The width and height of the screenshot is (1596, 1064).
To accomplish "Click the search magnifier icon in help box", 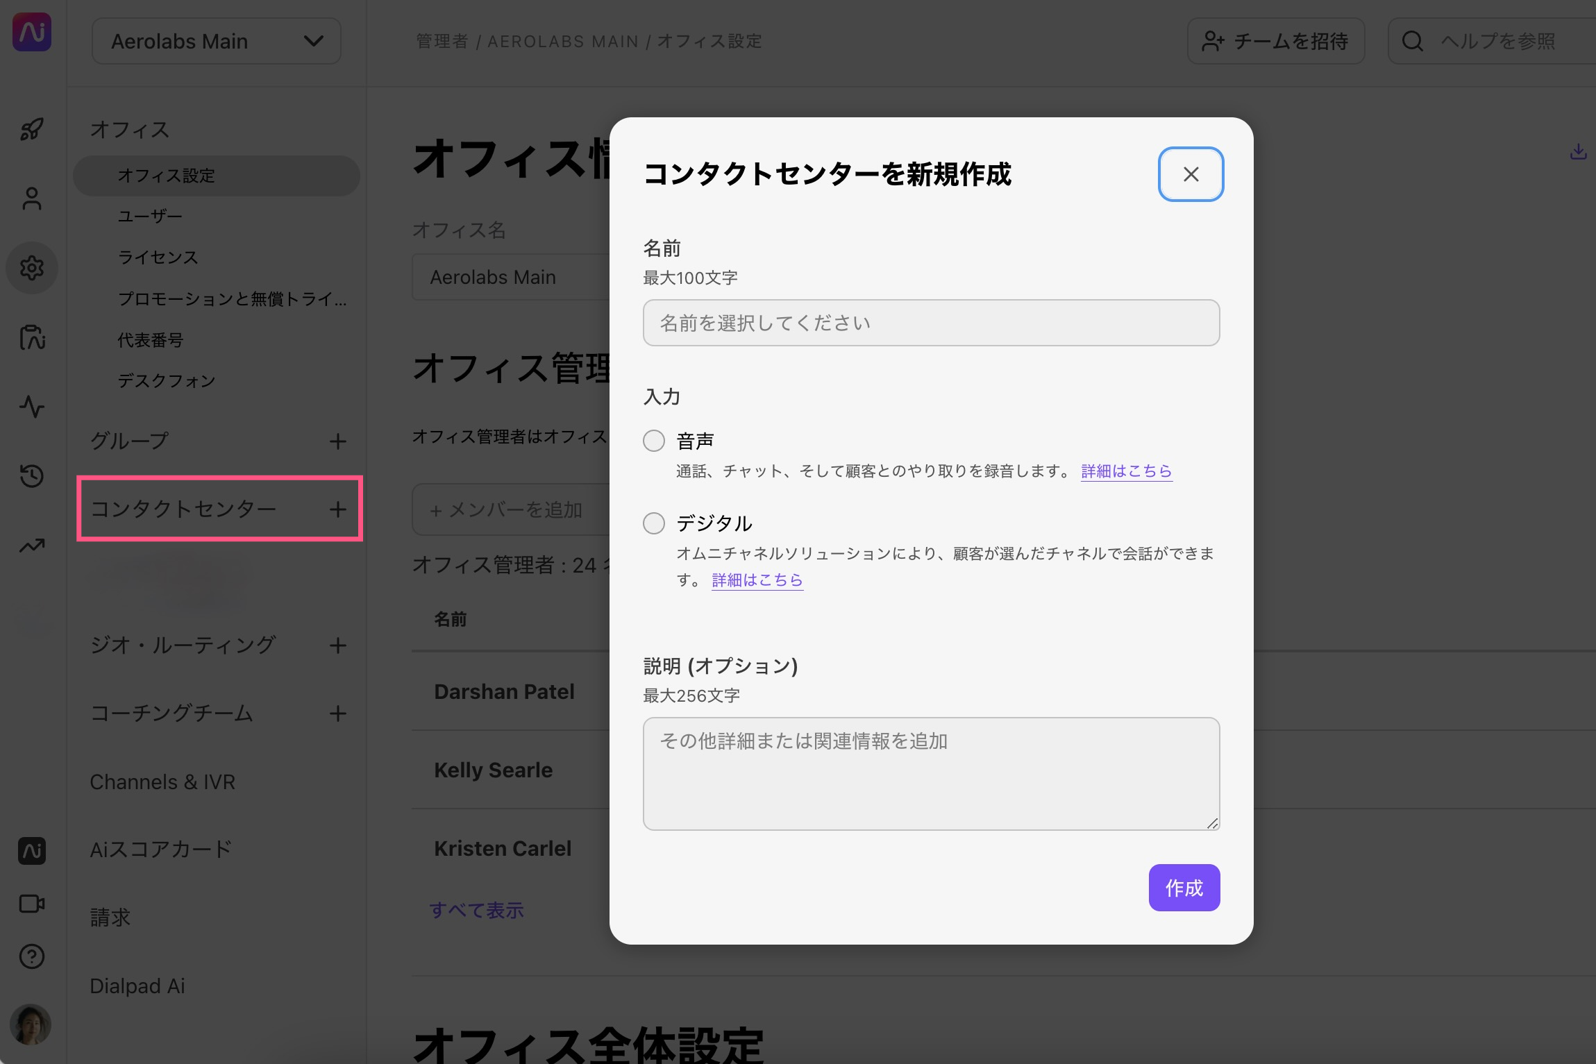I will [x=1412, y=42].
